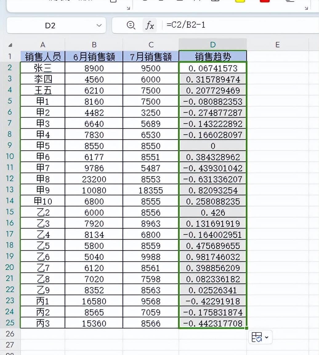Click the cell with value 15360
The height and width of the screenshot is (355, 319).
[x=94, y=323]
